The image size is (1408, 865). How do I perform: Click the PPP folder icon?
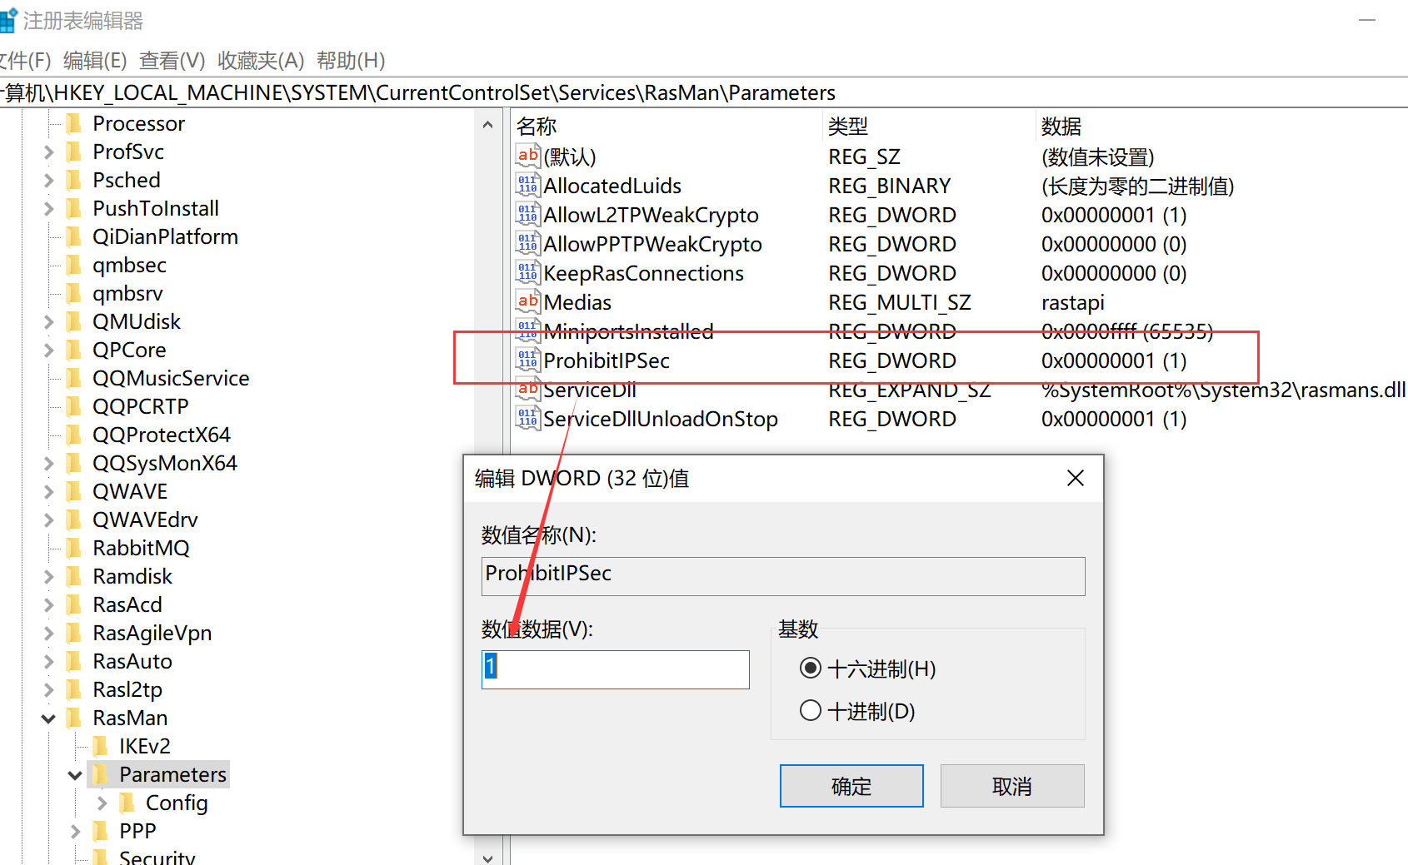[x=101, y=831]
